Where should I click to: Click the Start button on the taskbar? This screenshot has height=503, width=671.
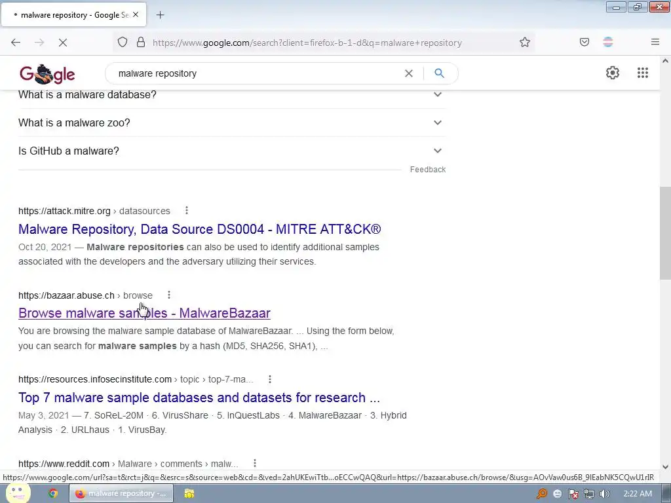pos(17,493)
